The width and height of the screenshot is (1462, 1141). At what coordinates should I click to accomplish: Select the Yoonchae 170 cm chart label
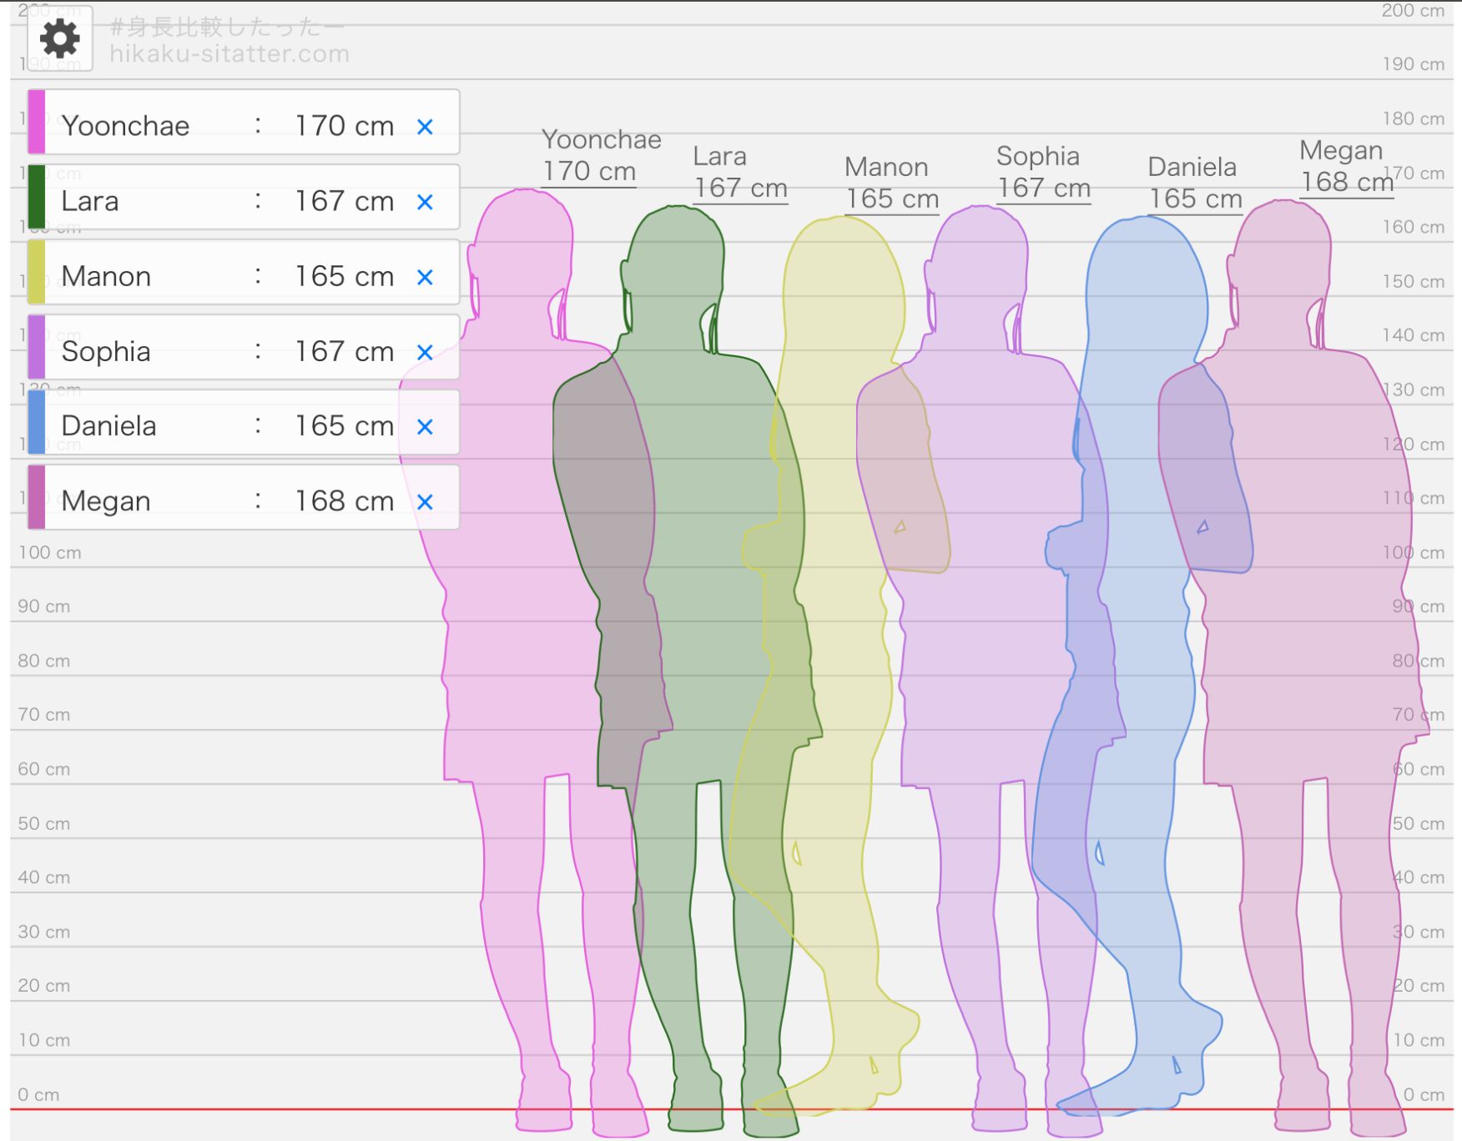601,155
